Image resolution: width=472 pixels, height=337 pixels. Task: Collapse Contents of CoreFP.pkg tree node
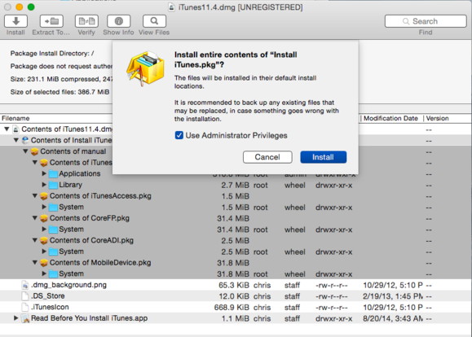coord(35,218)
